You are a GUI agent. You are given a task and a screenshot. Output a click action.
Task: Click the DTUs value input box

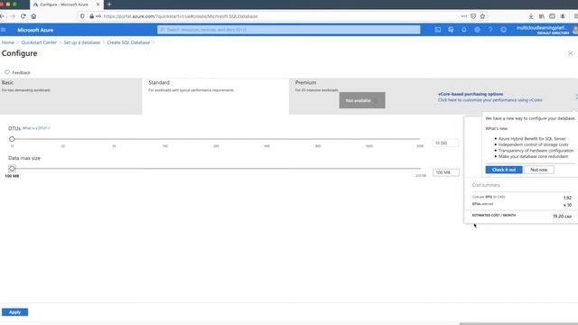point(445,143)
